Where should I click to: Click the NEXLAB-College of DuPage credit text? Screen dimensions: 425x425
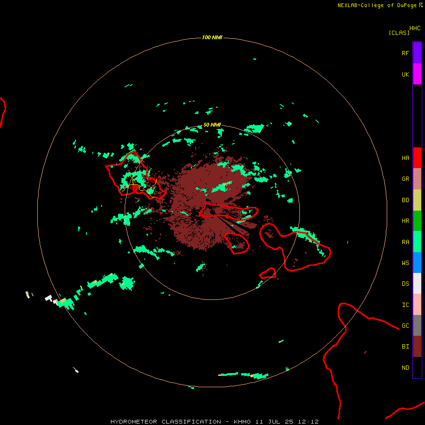[377, 5]
